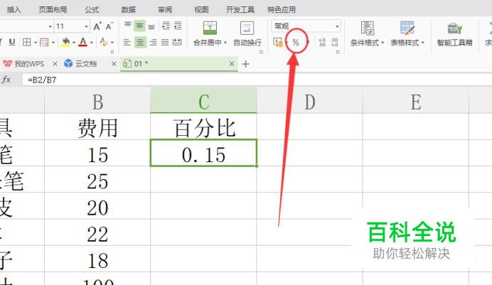Click the clear formatting eraser icon
492x285 pixels.
(104, 42)
